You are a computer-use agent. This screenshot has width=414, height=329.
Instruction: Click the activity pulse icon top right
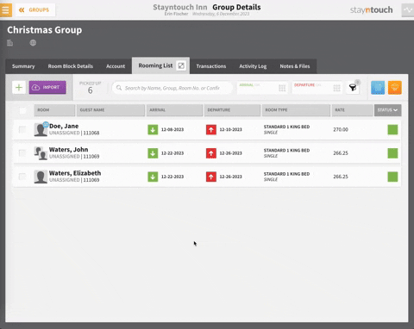point(408,10)
